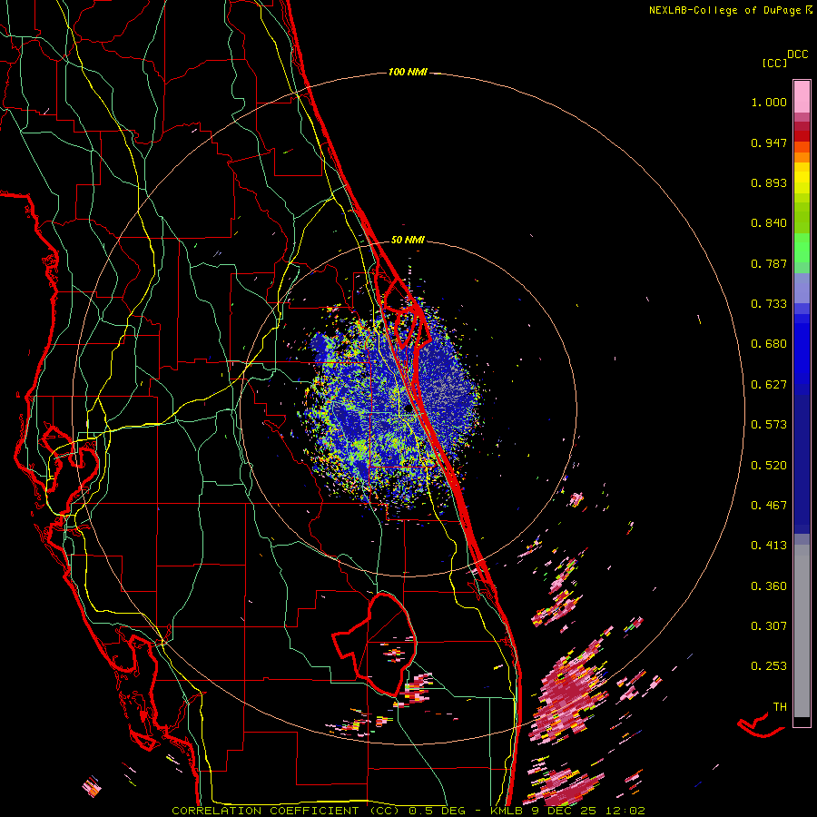
Task: Click the 1.000 legend value
Action: (x=769, y=102)
